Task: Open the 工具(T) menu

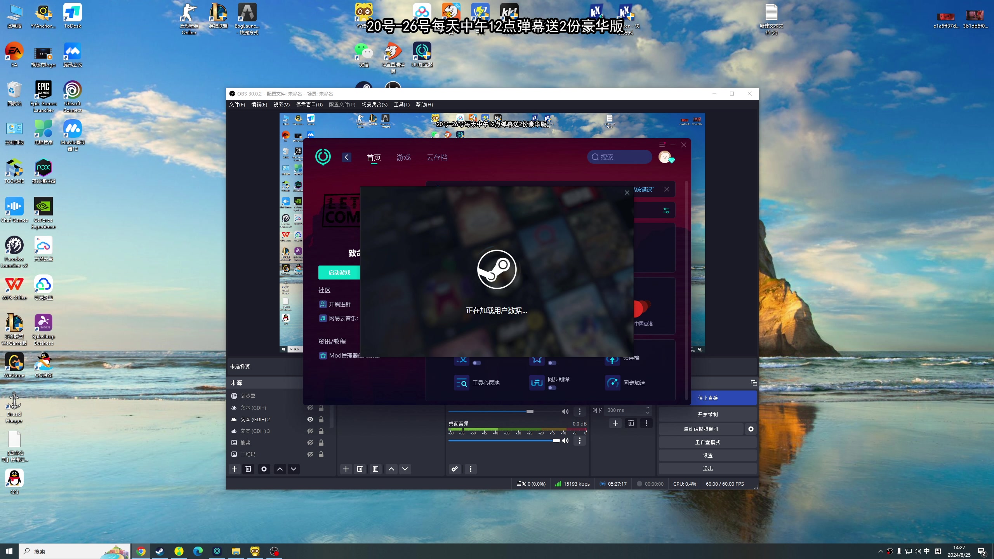Action: (401, 104)
